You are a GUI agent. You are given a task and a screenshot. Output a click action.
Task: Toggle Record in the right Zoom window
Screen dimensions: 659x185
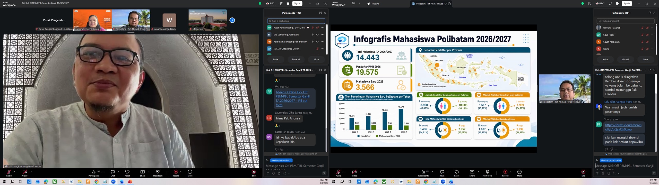505,173
